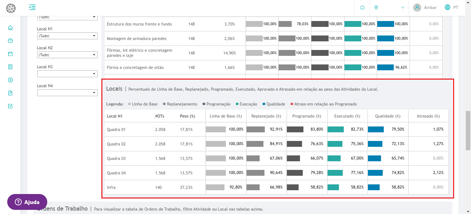The image size is (471, 214).
Task: Click the Linha de Base legend item
Action: (143, 104)
